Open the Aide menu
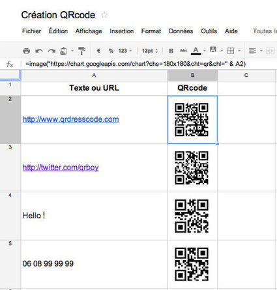 231,31
